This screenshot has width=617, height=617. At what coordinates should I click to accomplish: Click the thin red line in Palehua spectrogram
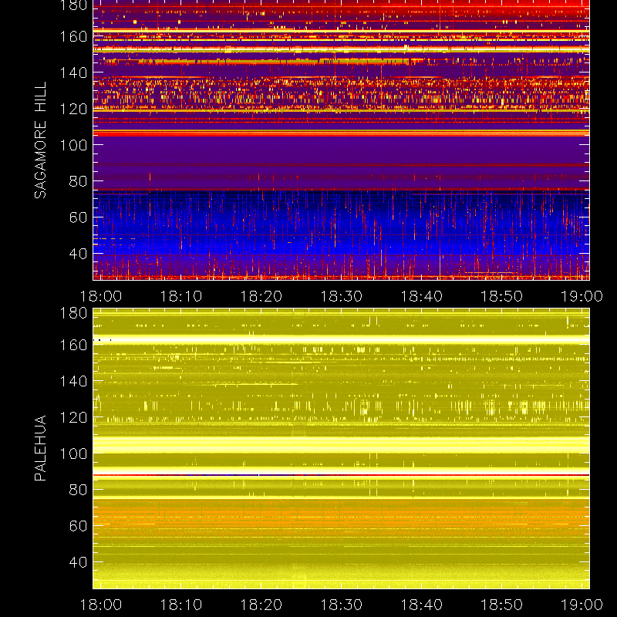[341, 475]
